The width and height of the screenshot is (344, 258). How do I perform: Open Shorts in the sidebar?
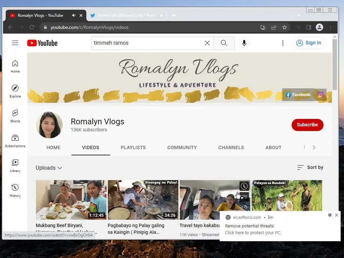[x=15, y=116]
